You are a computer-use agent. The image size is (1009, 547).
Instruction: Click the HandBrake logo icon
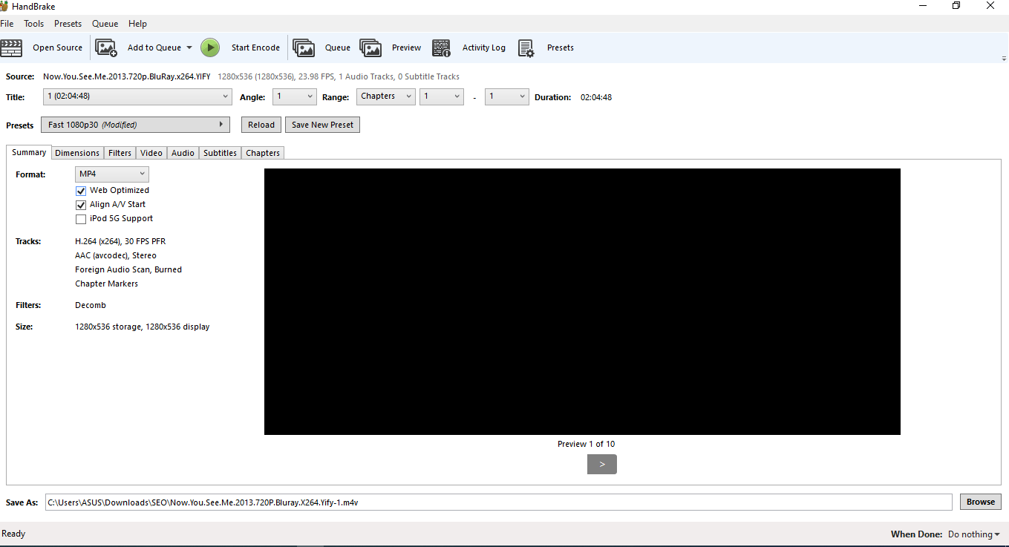point(6,6)
